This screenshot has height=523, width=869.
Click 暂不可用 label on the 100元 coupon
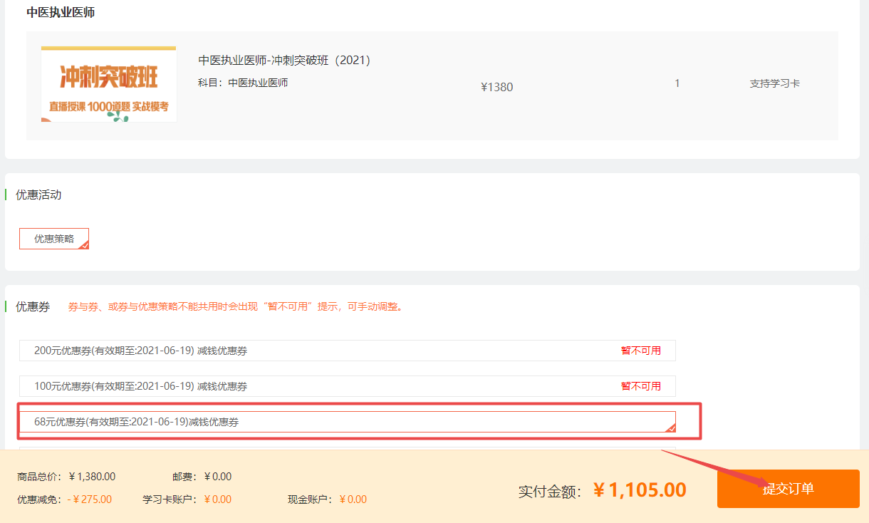point(640,386)
